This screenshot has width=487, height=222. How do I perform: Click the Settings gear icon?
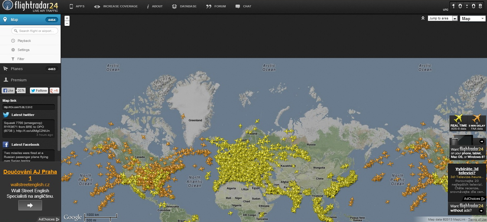point(13,50)
